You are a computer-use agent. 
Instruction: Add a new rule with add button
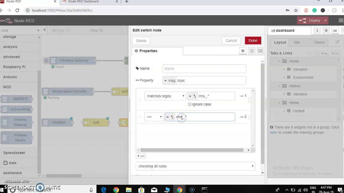[141, 156]
